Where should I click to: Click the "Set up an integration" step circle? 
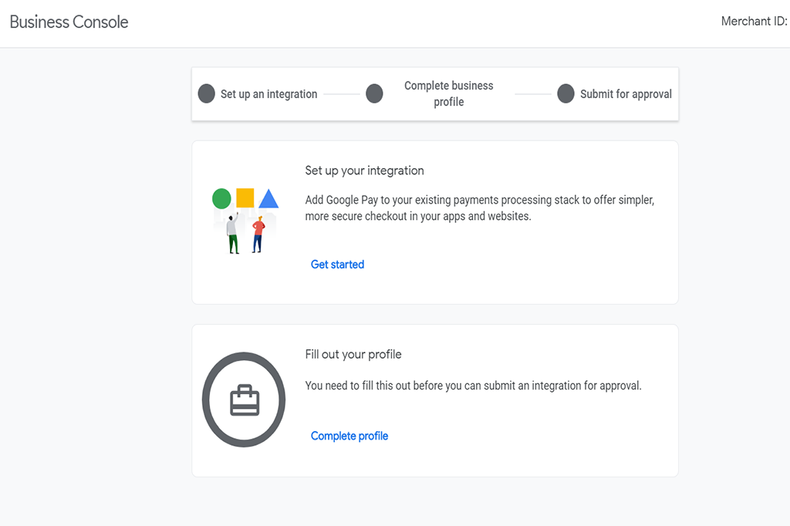click(x=206, y=93)
